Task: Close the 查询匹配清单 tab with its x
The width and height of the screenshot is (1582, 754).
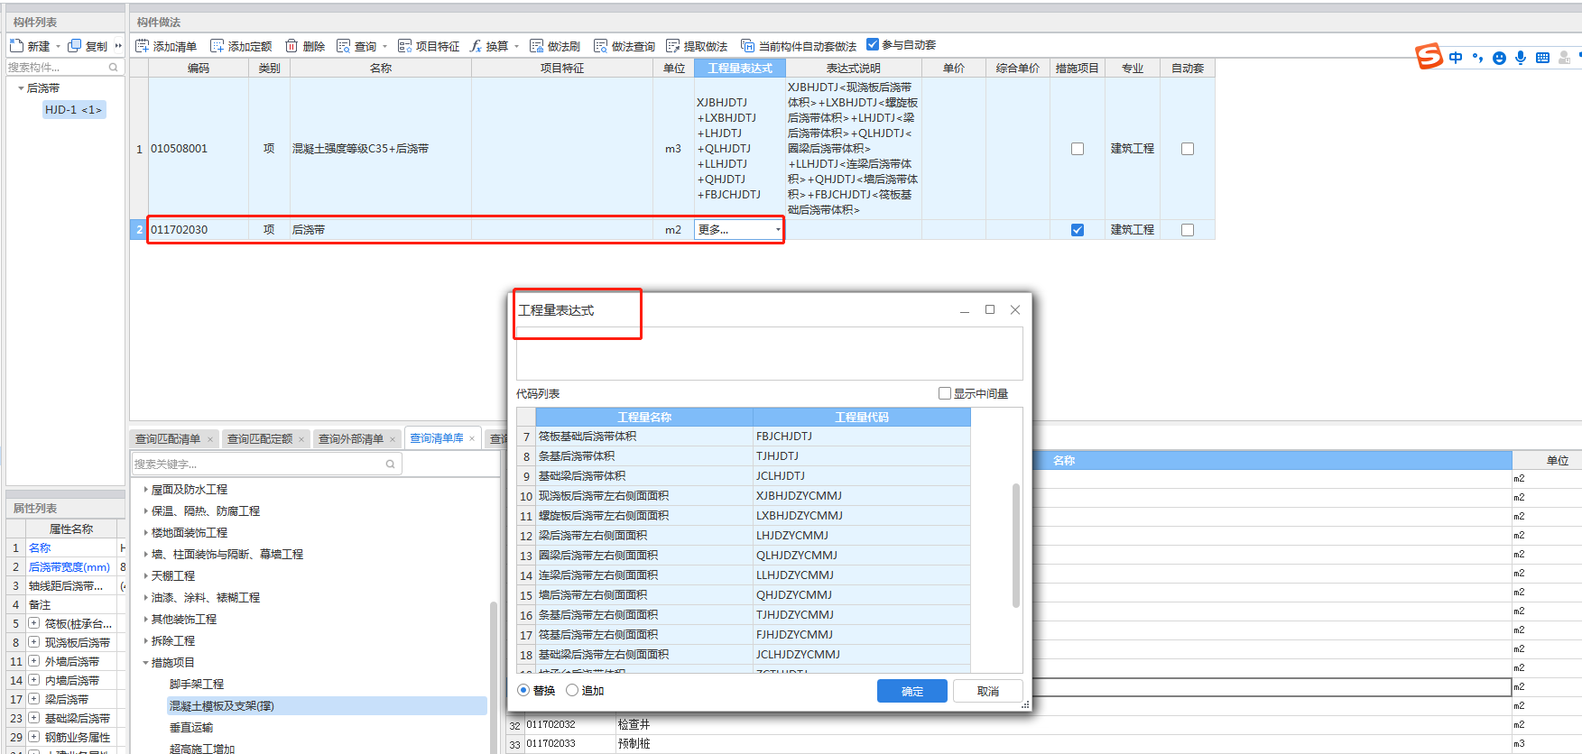Action: click(210, 439)
